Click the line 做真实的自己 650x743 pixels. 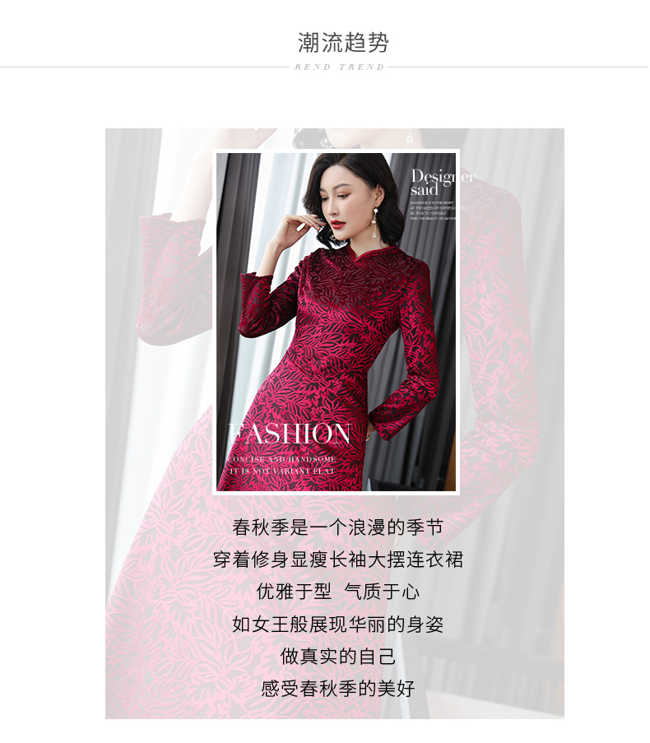(337, 657)
